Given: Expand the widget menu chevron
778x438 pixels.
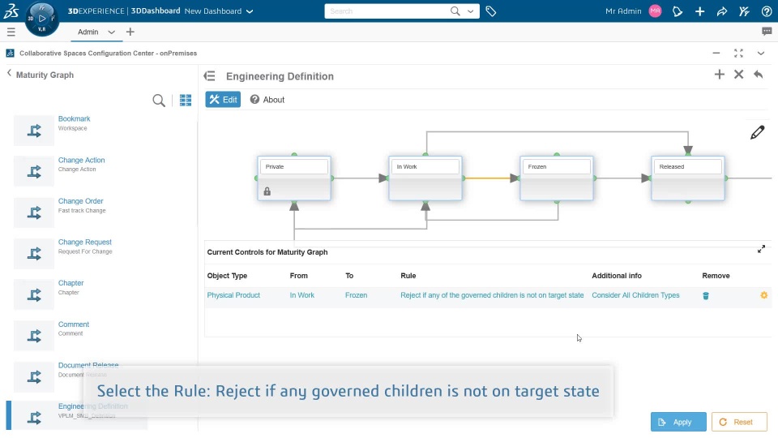Looking at the screenshot, I should pyautogui.click(x=761, y=54).
